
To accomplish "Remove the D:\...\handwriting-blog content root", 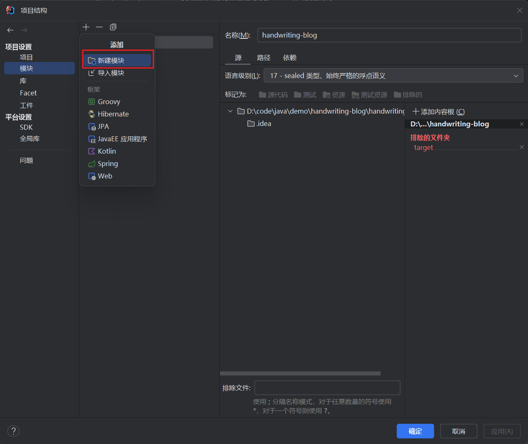I will click(522, 124).
